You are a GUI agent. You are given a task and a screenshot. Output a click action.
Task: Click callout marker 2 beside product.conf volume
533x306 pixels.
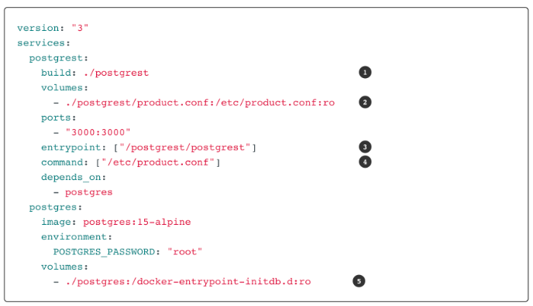365,102
